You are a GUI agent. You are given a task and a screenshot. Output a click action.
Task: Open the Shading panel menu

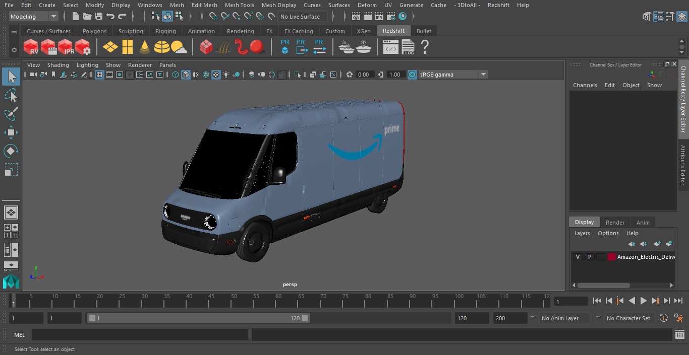(x=58, y=65)
